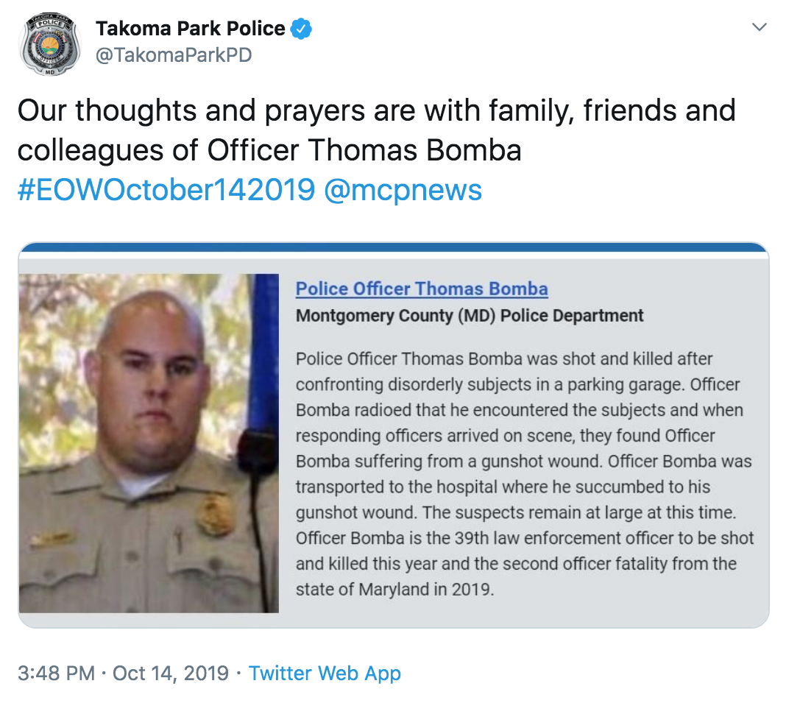Viewport: 786px width, 703px height.
Task: Click the card paragraph's first line about the shooting
Action: point(504,359)
